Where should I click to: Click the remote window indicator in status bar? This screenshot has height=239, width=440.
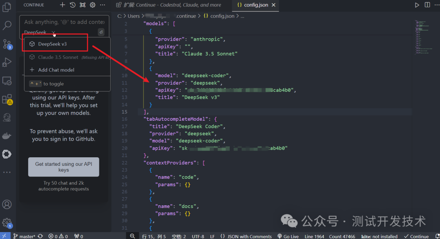tap(4, 236)
